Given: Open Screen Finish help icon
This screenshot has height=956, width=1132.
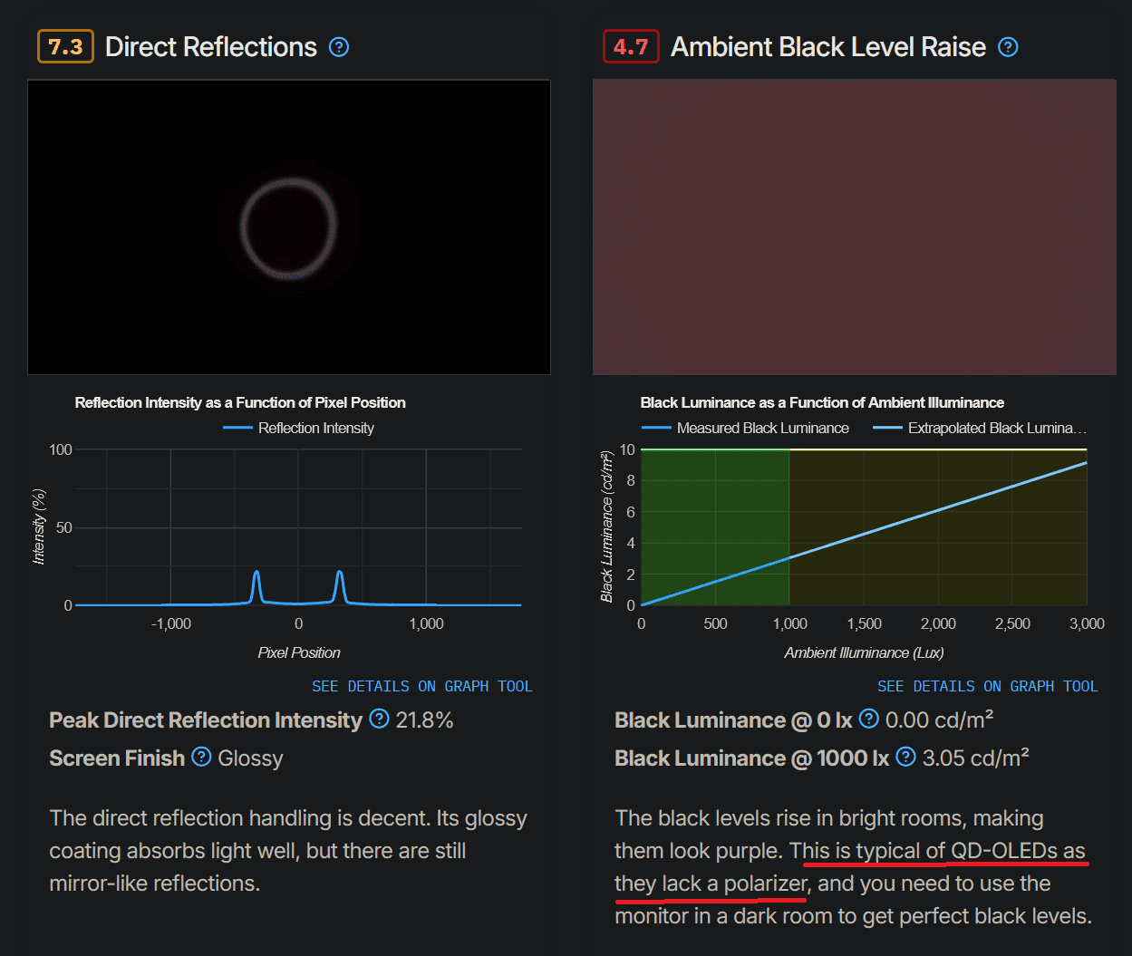Looking at the screenshot, I should coord(202,758).
